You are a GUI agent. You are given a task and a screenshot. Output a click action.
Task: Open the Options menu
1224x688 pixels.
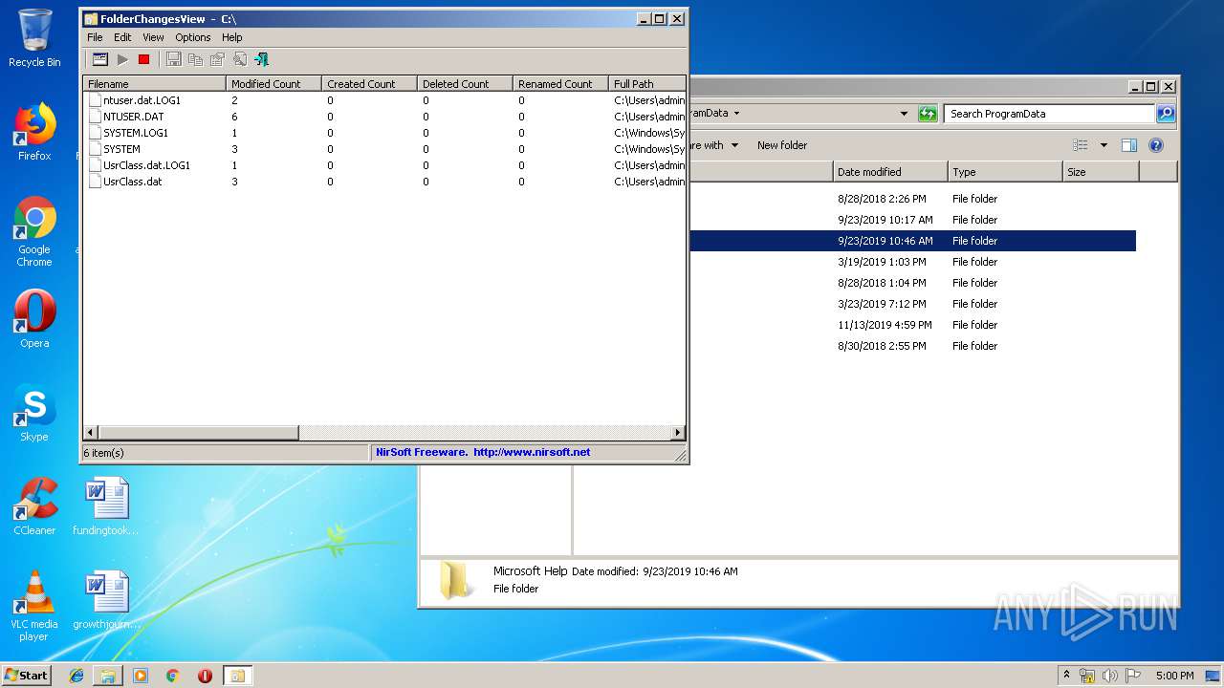pyautogui.click(x=192, y=37)
